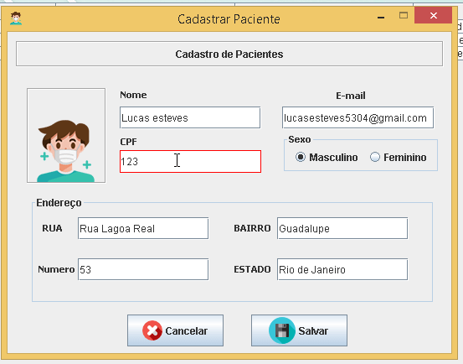Maximize the Cadastrar Paciente window
Viewport: 463px width, 364px height.
(x=404, y=15)
